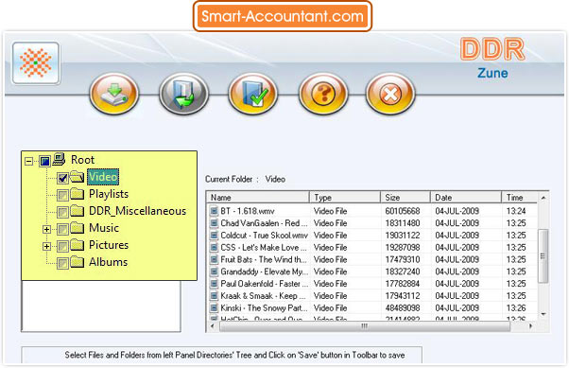Click 'Video File' type in Fruit Bats row

(x=330, y=260)
